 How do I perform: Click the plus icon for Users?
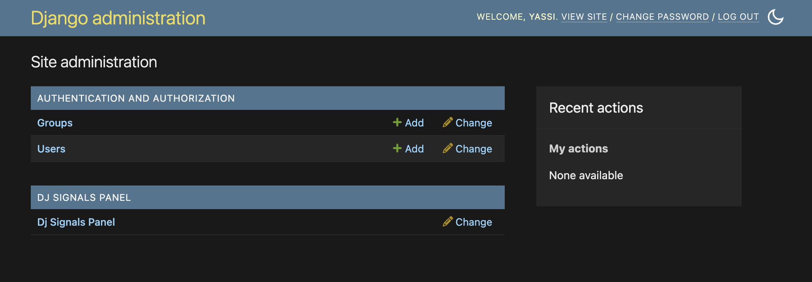[397, 148]
